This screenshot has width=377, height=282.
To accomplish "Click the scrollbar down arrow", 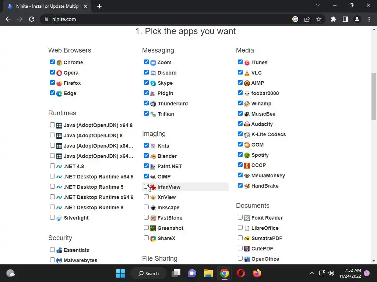I will (x=374, y=261).
